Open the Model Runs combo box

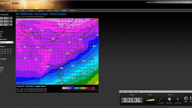click(7, 42)
